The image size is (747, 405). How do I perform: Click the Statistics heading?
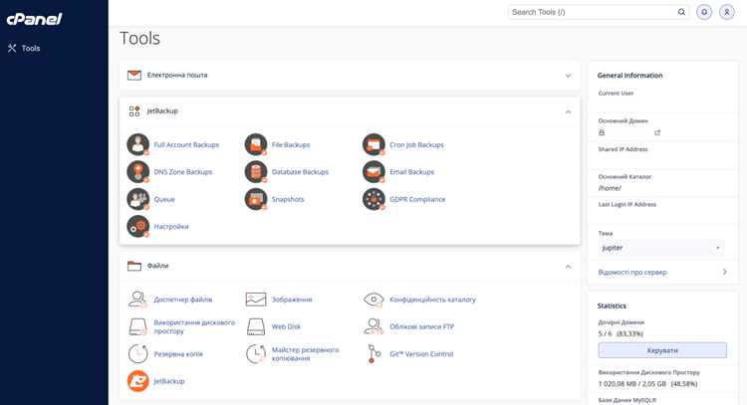click(612, 305)
